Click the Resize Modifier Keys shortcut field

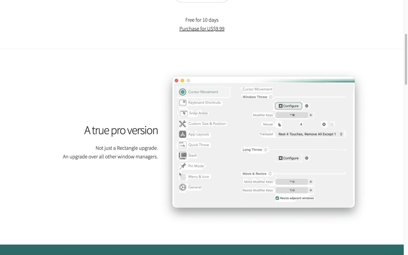(x=292, y=190)
